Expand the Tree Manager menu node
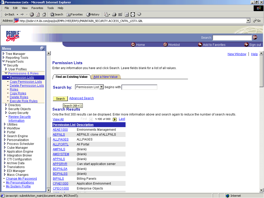The width and height of the screenshot is (264, 198). pyautogui.click(x=4, y=54)
